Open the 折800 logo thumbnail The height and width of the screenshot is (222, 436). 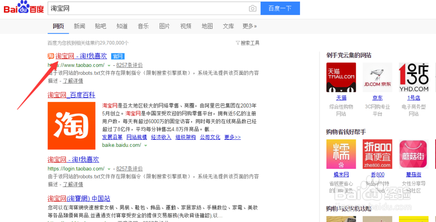(x=377, y=154)
